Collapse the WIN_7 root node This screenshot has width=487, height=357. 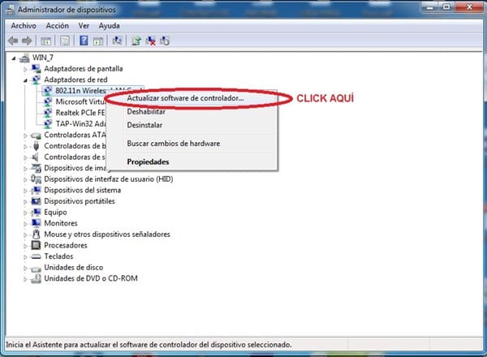(13, 58)
